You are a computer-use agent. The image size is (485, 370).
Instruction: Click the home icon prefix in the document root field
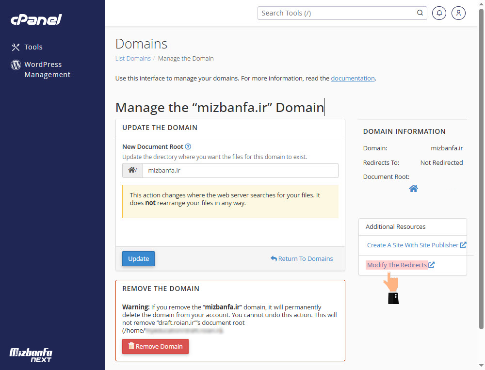132,171
